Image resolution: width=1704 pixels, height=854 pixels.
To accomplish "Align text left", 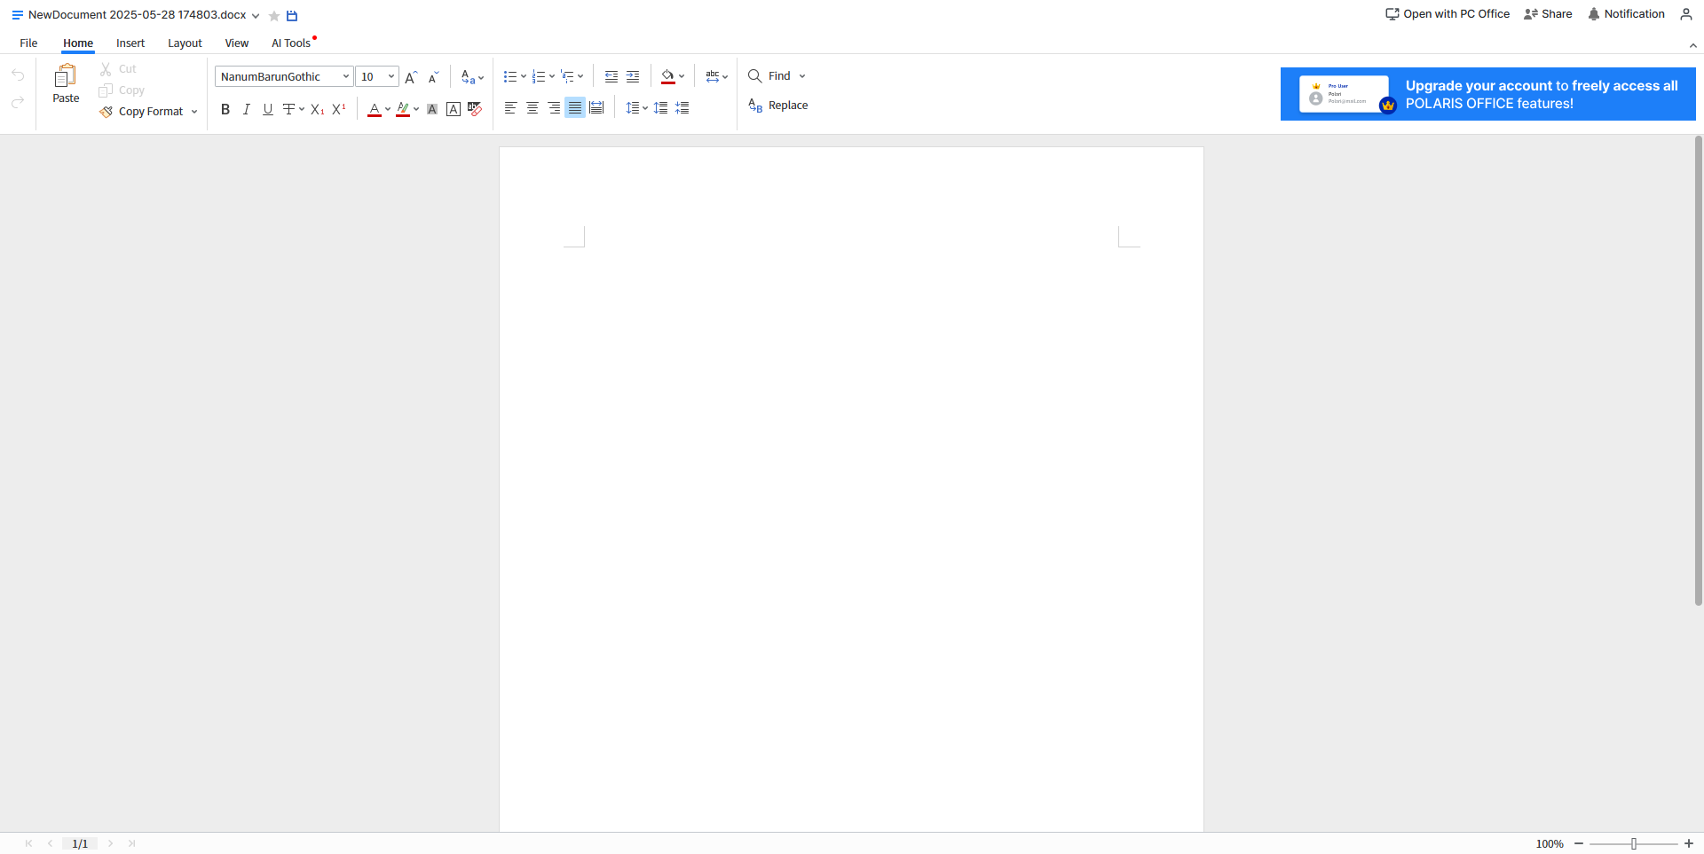I will [x=510, y=108].
